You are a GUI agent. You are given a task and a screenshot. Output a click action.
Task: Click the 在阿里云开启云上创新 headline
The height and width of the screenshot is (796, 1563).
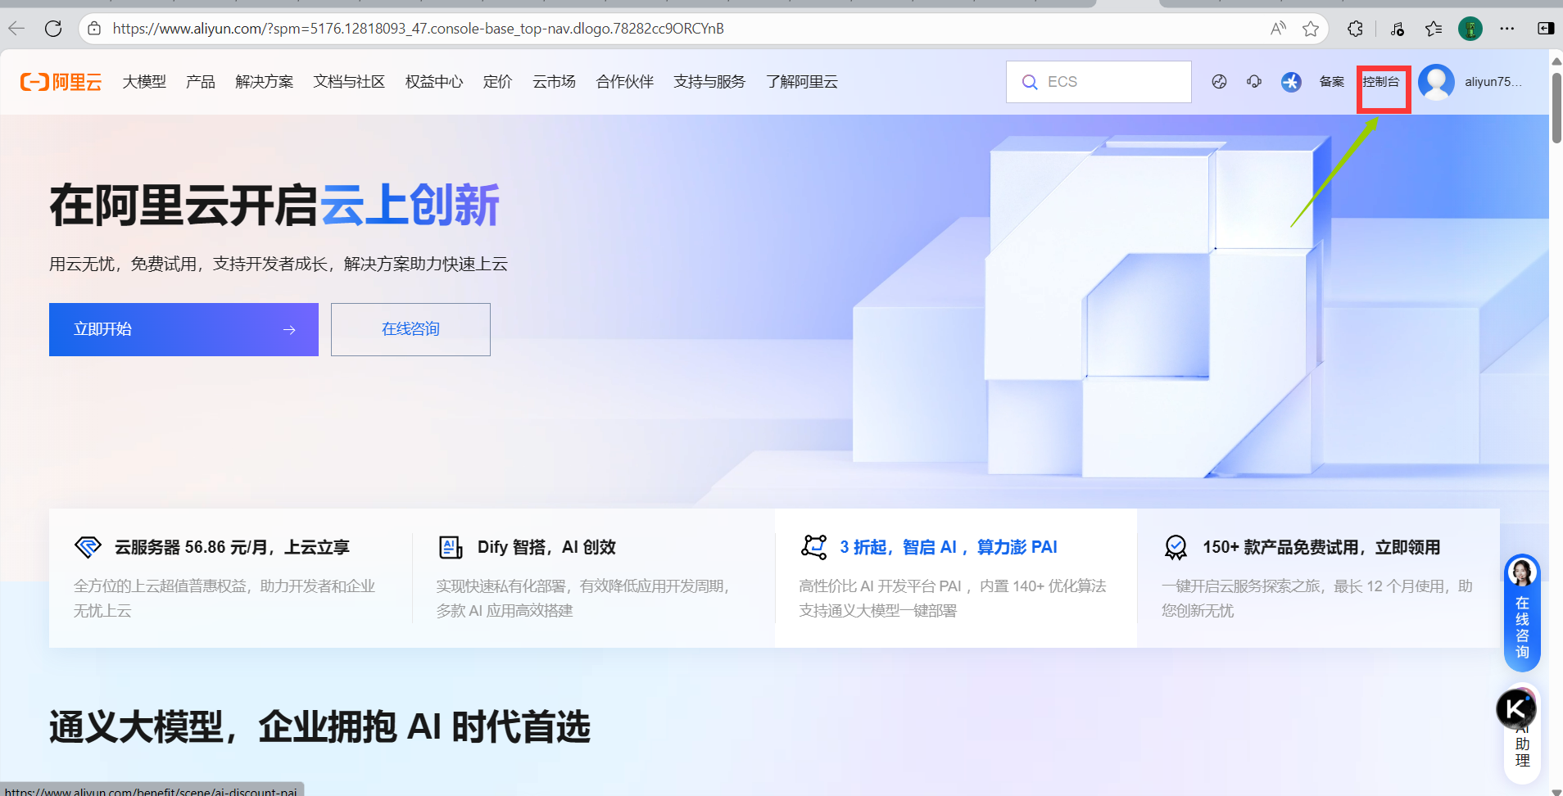pos(274,205)
